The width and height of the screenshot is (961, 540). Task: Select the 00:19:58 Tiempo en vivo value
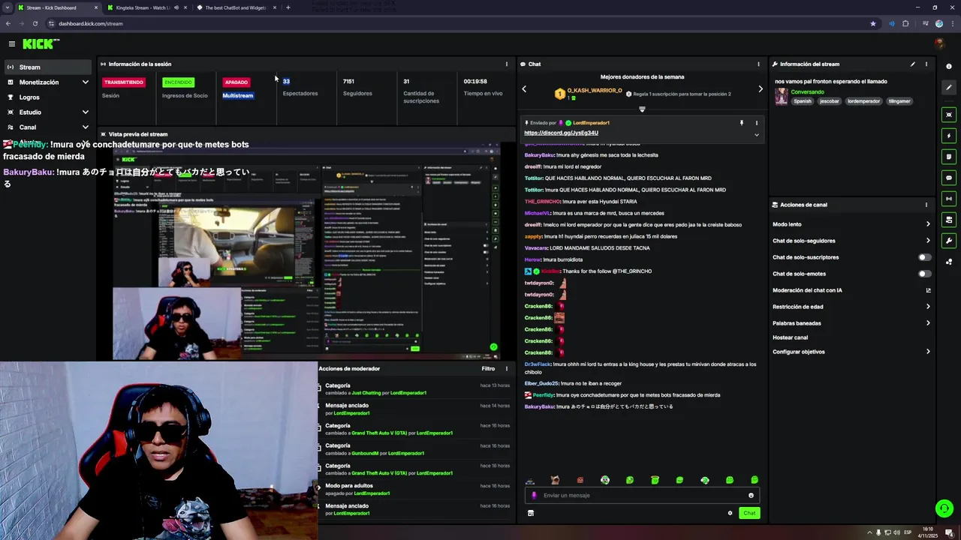[475, 81]
